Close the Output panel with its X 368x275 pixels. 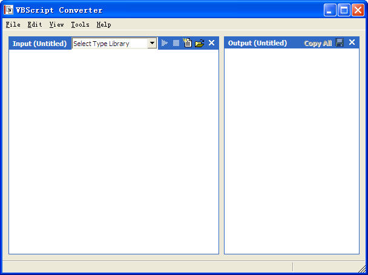pos(352,42)
